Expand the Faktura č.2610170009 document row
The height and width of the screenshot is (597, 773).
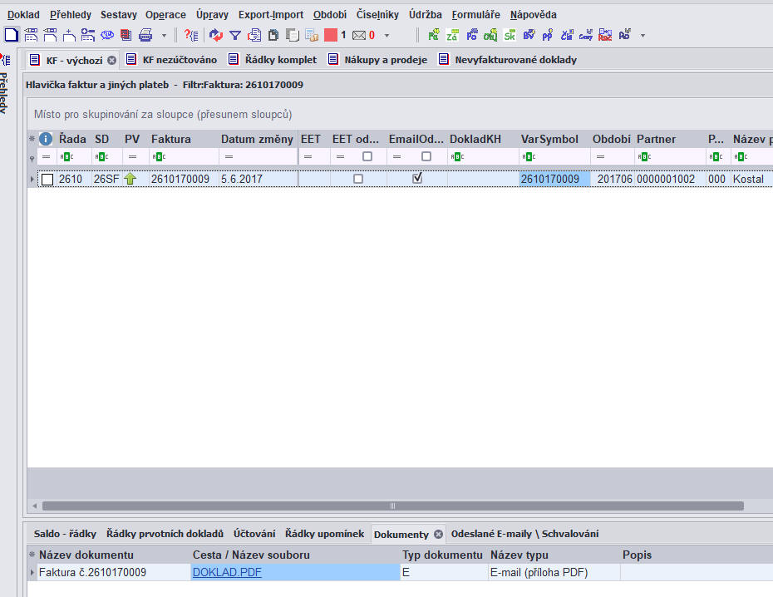[32, 572]
